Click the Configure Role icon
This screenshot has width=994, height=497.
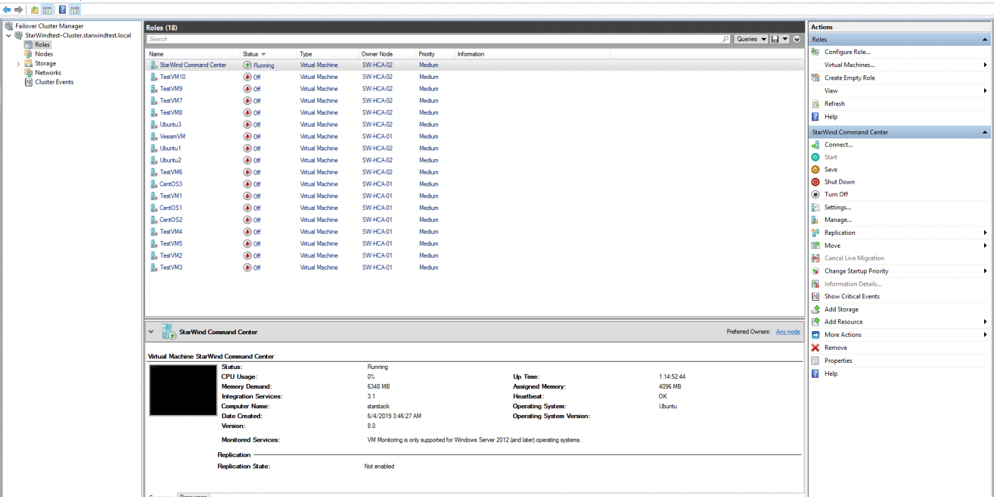[816, 52]
